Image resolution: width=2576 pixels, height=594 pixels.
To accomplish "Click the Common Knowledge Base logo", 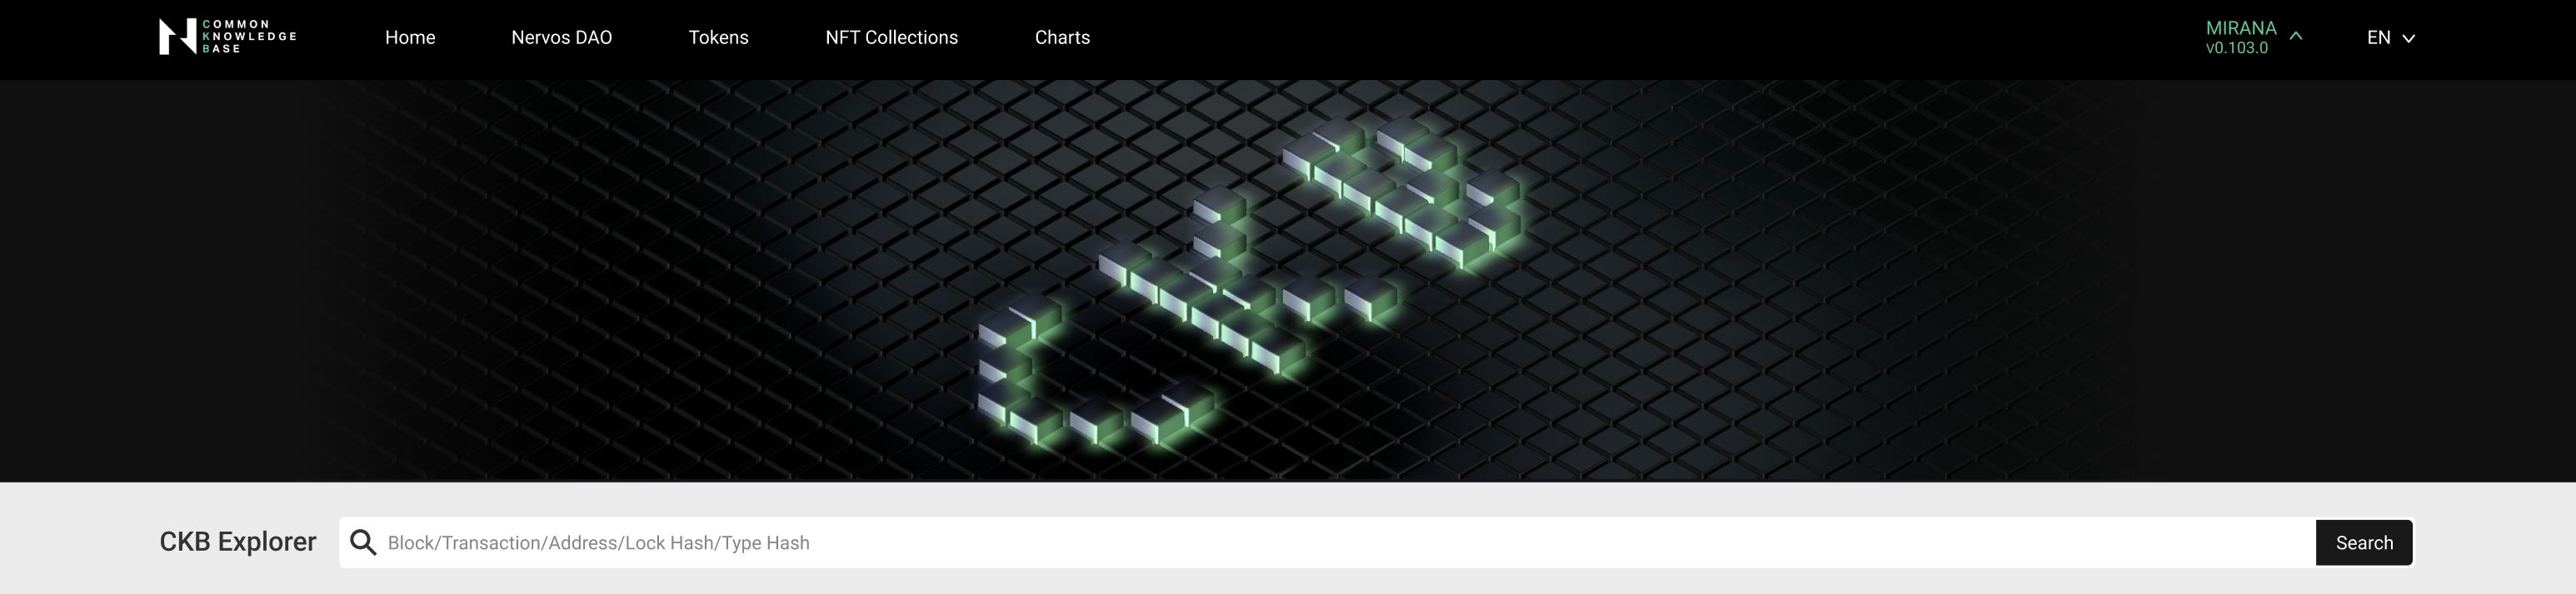I will tap(228, 37).
